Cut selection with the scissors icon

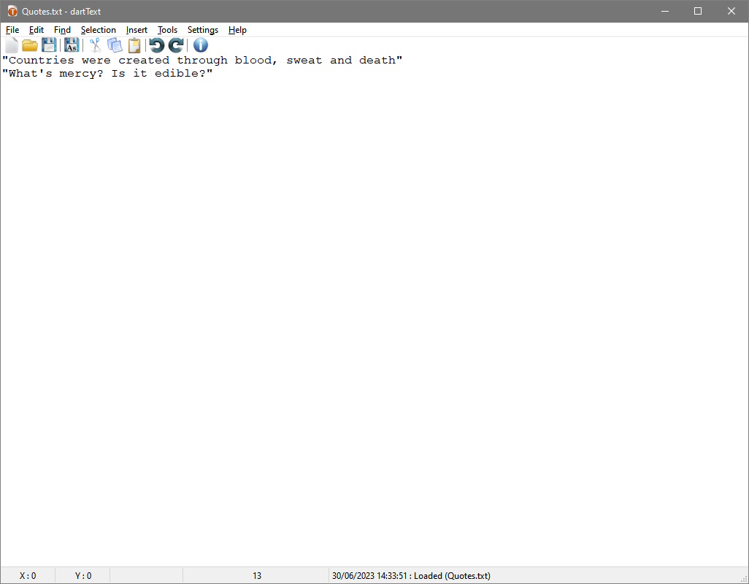coord(95,45)
